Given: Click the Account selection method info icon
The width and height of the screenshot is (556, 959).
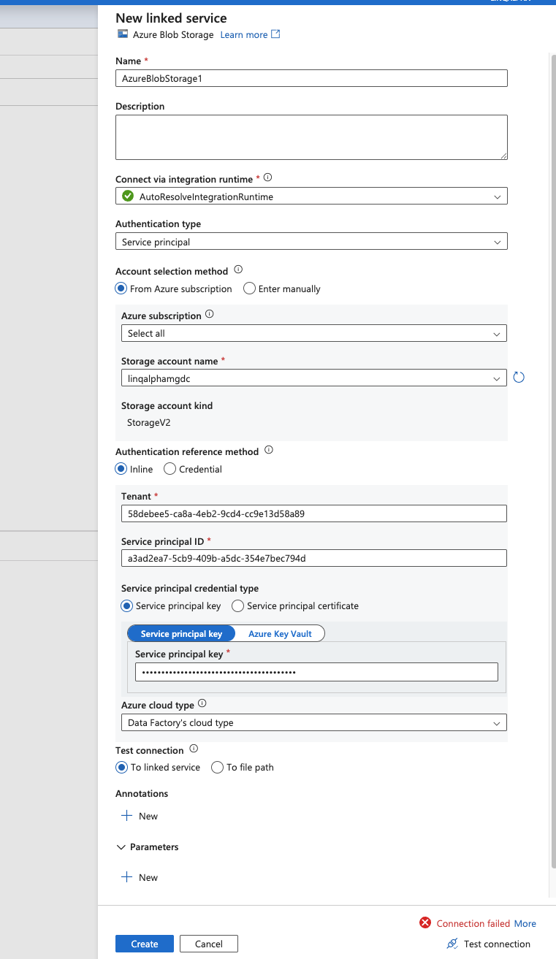Looking at the screenshot, I should click(238, 270).
